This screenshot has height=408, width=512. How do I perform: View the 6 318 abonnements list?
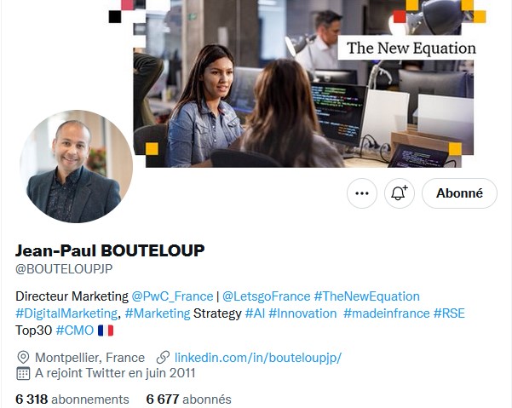(72, 399)
